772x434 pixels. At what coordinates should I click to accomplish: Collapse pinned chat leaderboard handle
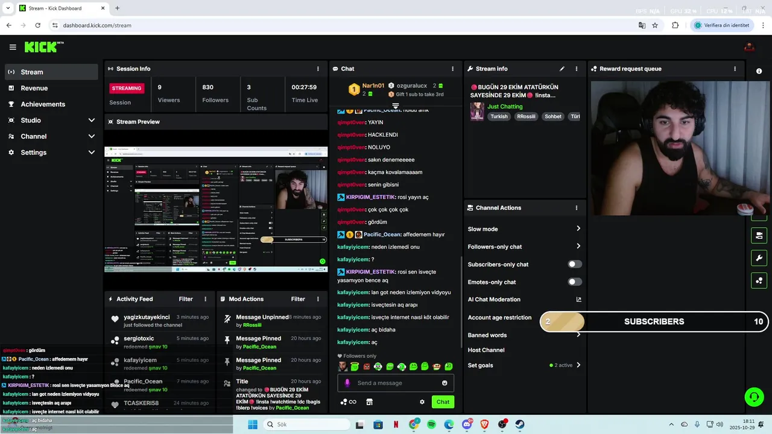(396, 105)
